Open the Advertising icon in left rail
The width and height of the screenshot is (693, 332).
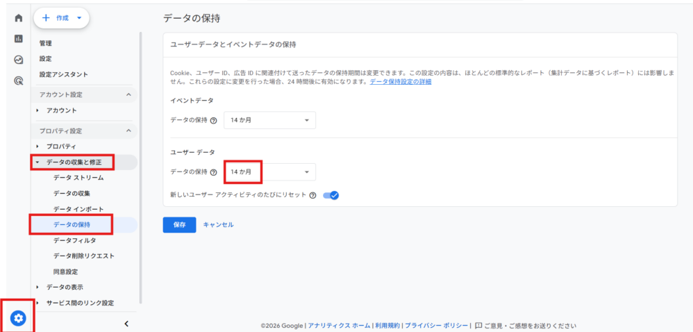pos(19,81)
